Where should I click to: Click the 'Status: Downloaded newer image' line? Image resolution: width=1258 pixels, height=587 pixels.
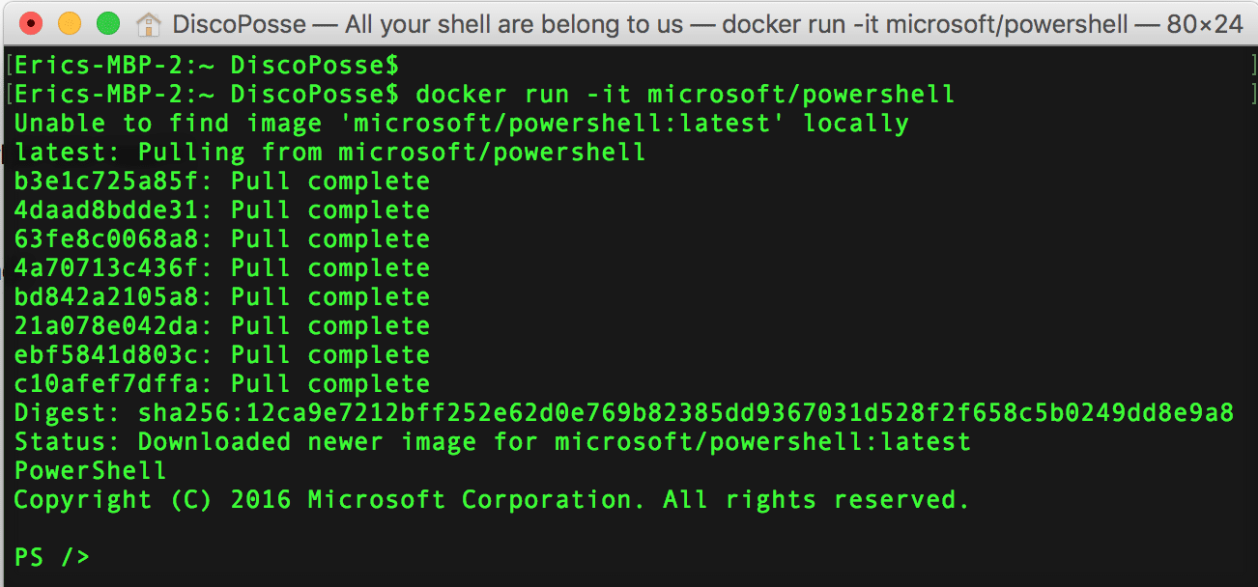tap(492, 442)
